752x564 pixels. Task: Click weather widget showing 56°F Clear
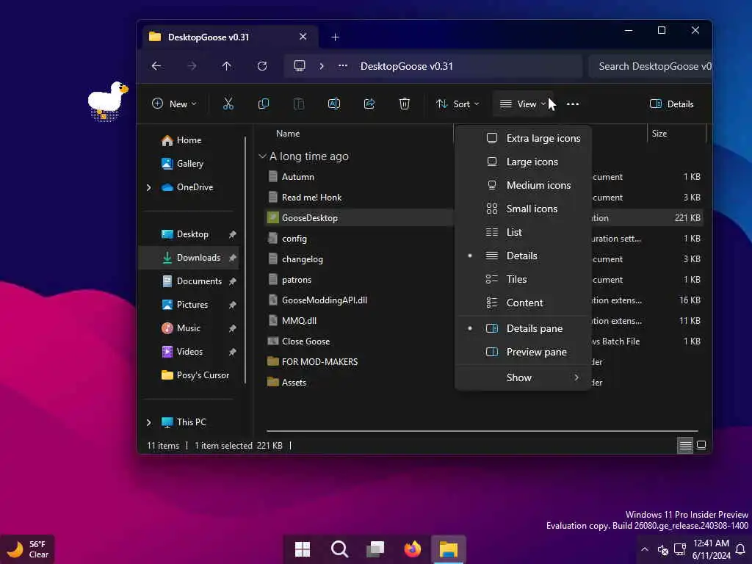tap(27, 549)
